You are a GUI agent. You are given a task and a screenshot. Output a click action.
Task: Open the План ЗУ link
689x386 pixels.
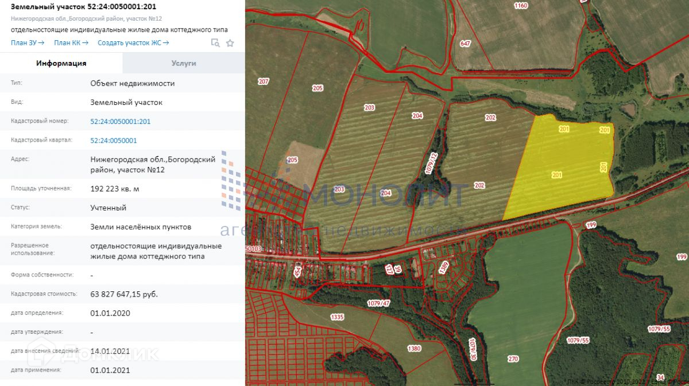point(28,42)
